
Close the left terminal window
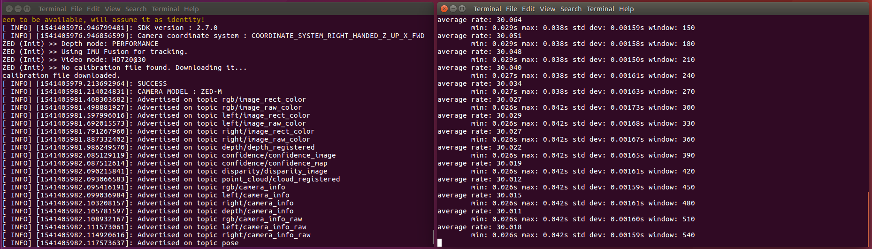pyautogui.click(x=9, y=8)
